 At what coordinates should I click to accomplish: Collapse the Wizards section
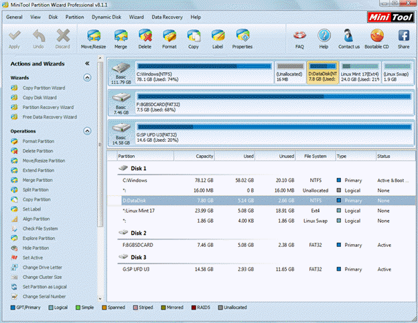point(87,78)
